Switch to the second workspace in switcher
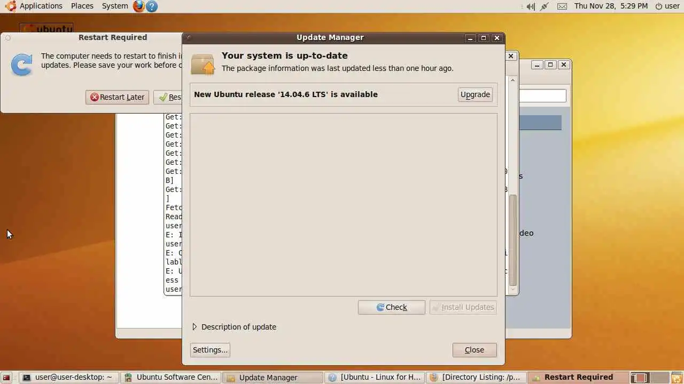Screen dimensions: 684x384 tap(659, 378)
